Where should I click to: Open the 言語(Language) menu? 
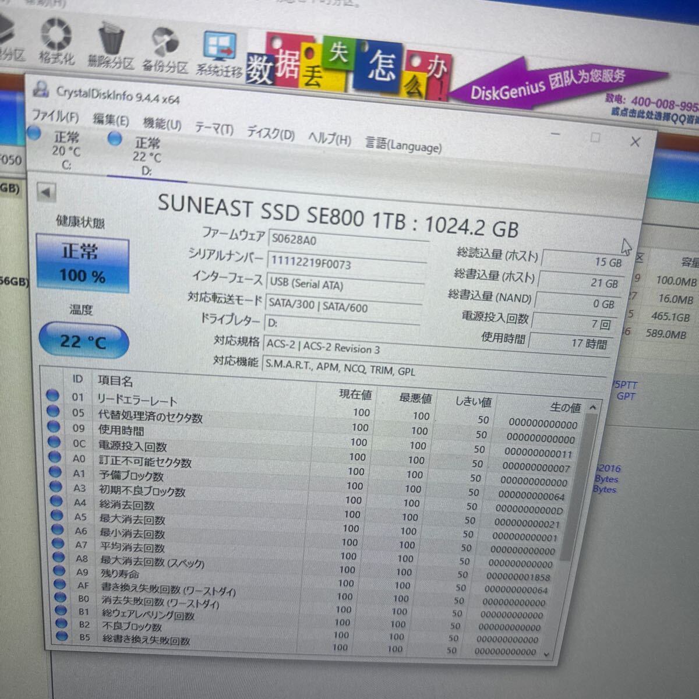tap(403, 144)
